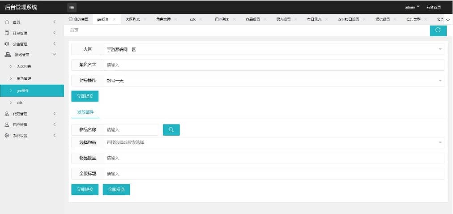
Task: Click the hamburger sidebar-collapse icon
Action: pyautogui.click(x=72, y=7)
